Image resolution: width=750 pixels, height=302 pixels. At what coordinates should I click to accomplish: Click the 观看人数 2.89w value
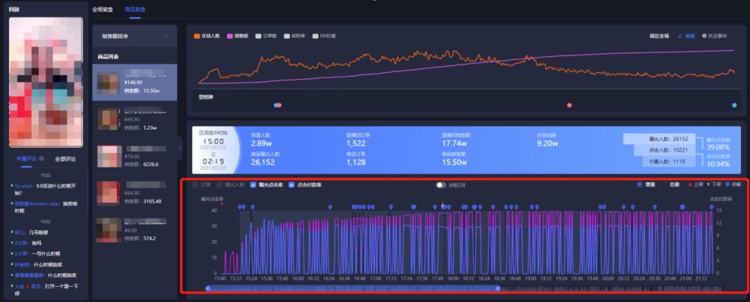pyautogui.click(x=262, y=143)
